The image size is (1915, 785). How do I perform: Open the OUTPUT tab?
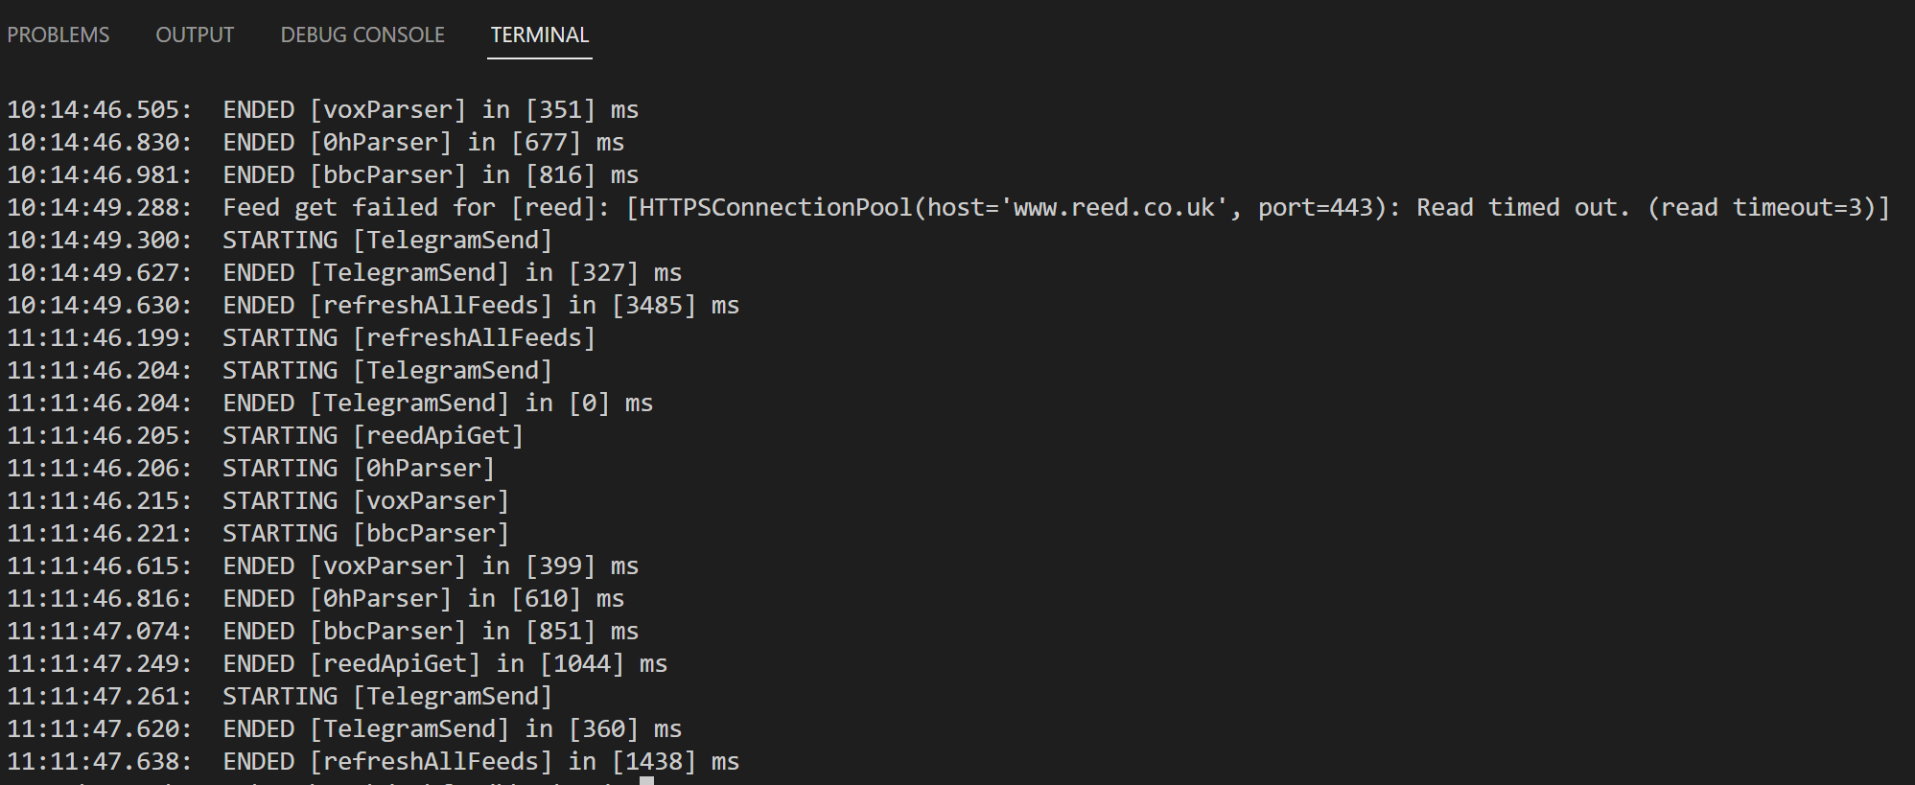click(195, 35)
